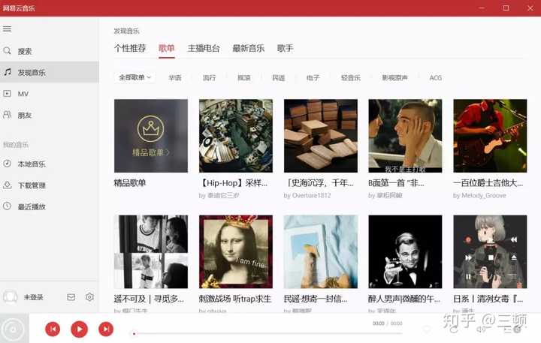Filter playlists by 民谣 category
The width and height of the screenshot is (541, 343).
tap(279, 78)
